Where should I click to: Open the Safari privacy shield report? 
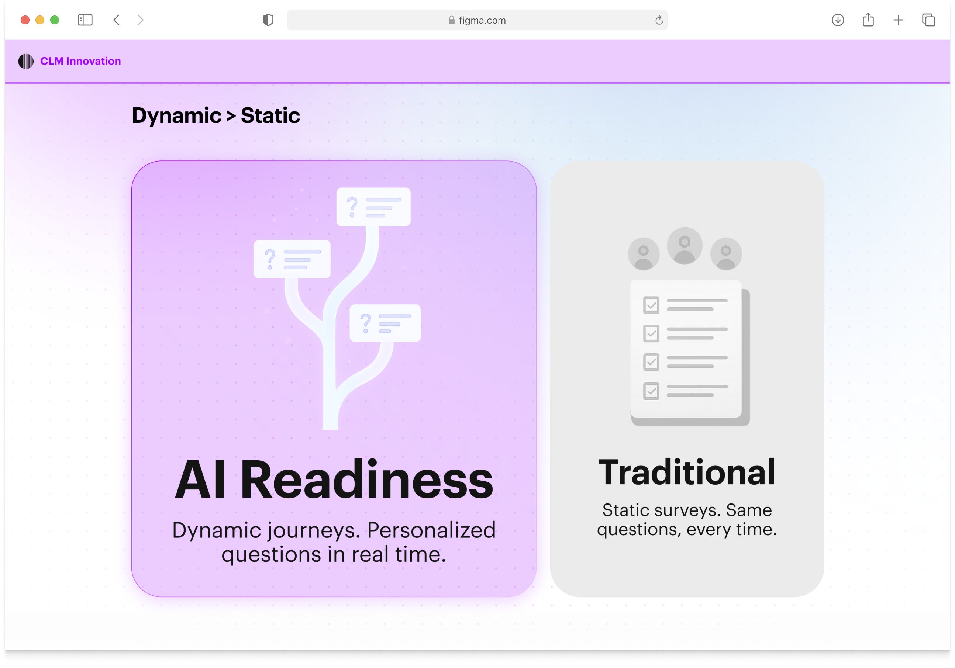click(x=268, y=20)
